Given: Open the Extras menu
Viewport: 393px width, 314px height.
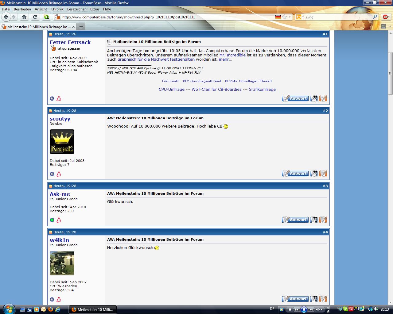Looking at the screenshot, I should click(x=95, y=9).
